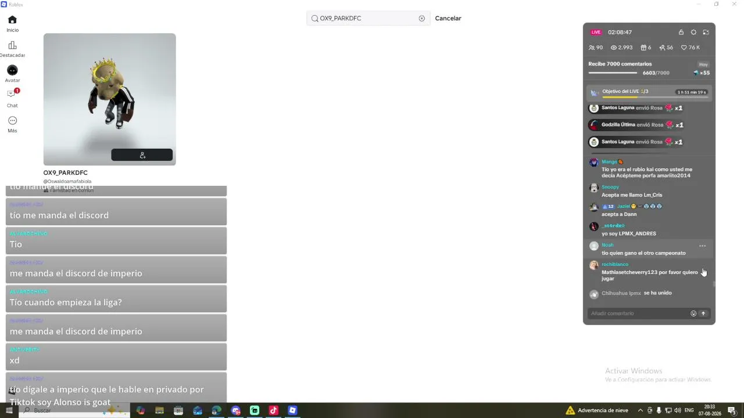Expand hidden system tray icons
The width and height of the screenshot is (744, 418).
(641, 410)
